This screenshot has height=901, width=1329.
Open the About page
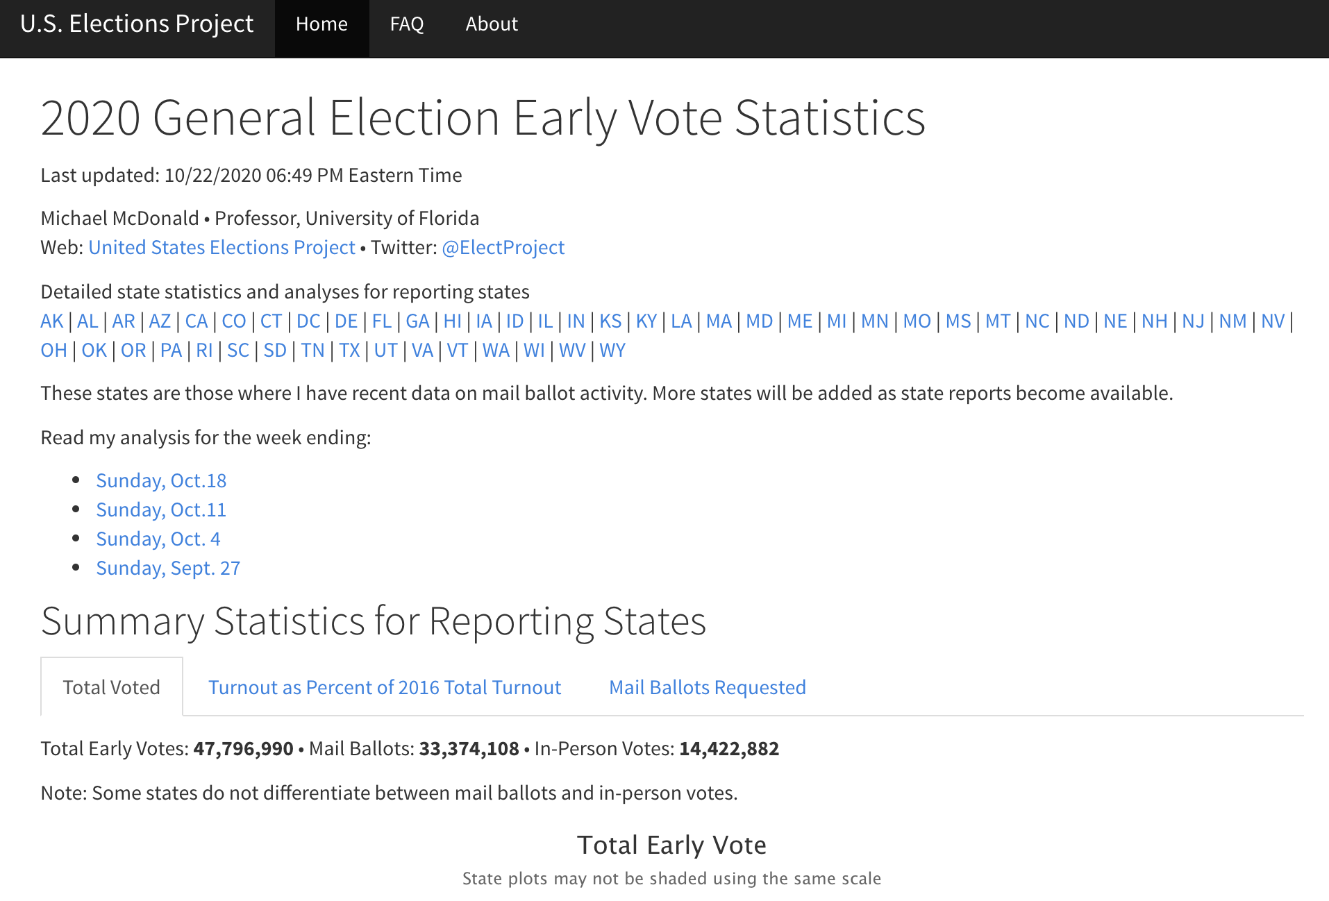pyautogui.click(x=491, y=24)
